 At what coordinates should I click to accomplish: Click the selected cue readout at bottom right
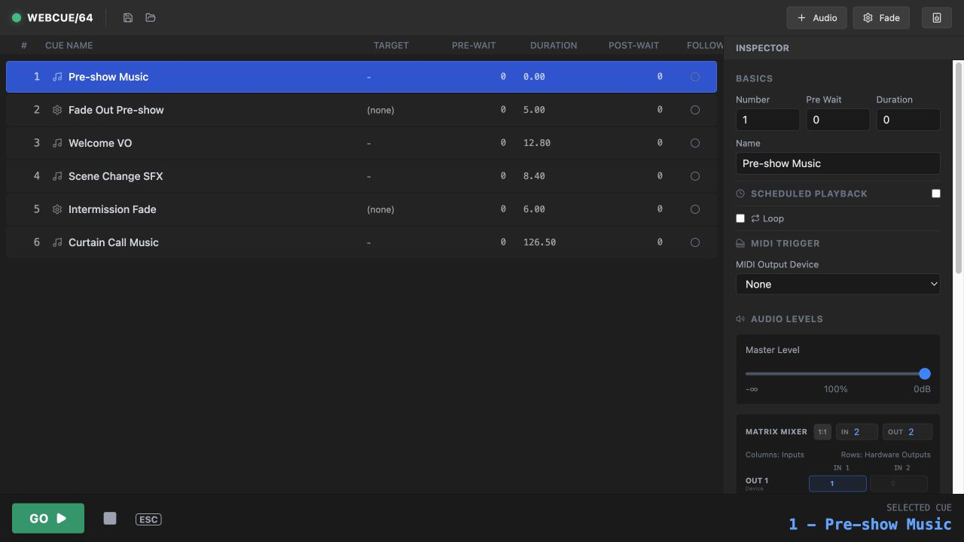pyautogui.click(x=870, y=524)
